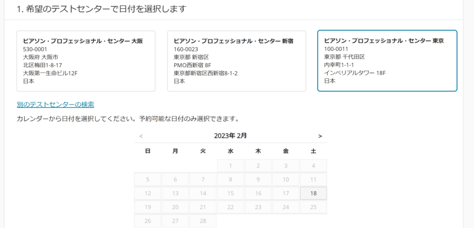This screenshot has width=474, height=228.
Task: Click date 11 in the calendar
Action: (x=313, y=180)
